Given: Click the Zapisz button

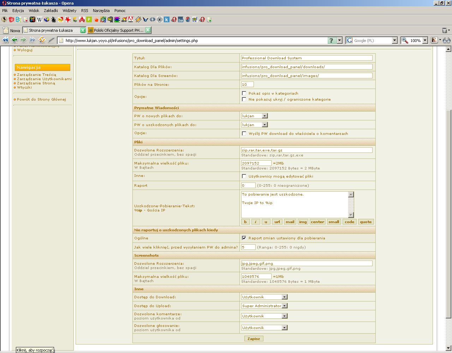Looking at the screenshot, I should click(254, 339).
